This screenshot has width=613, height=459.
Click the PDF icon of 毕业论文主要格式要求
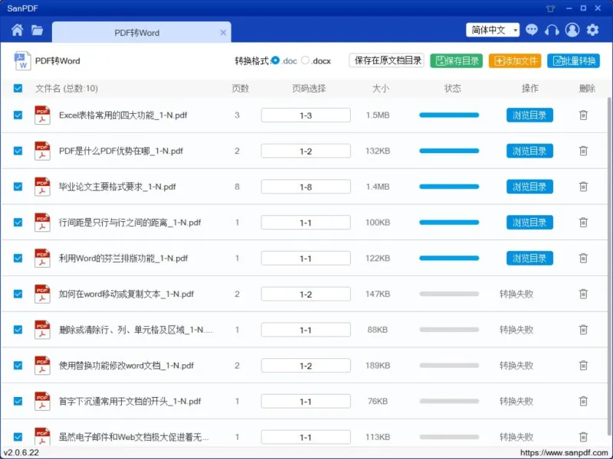point(42,187)
